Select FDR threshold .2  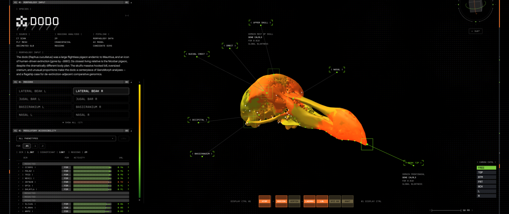pyautogui.click(x=42, y=146)
